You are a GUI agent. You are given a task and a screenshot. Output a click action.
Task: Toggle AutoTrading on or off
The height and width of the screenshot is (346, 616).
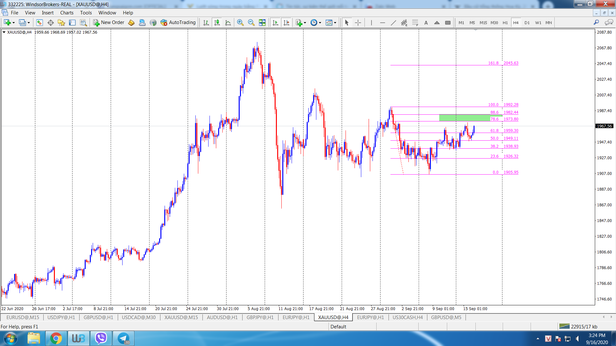178,22
